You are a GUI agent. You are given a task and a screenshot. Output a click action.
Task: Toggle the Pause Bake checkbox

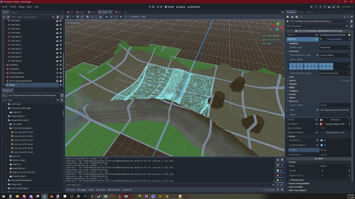322,155
